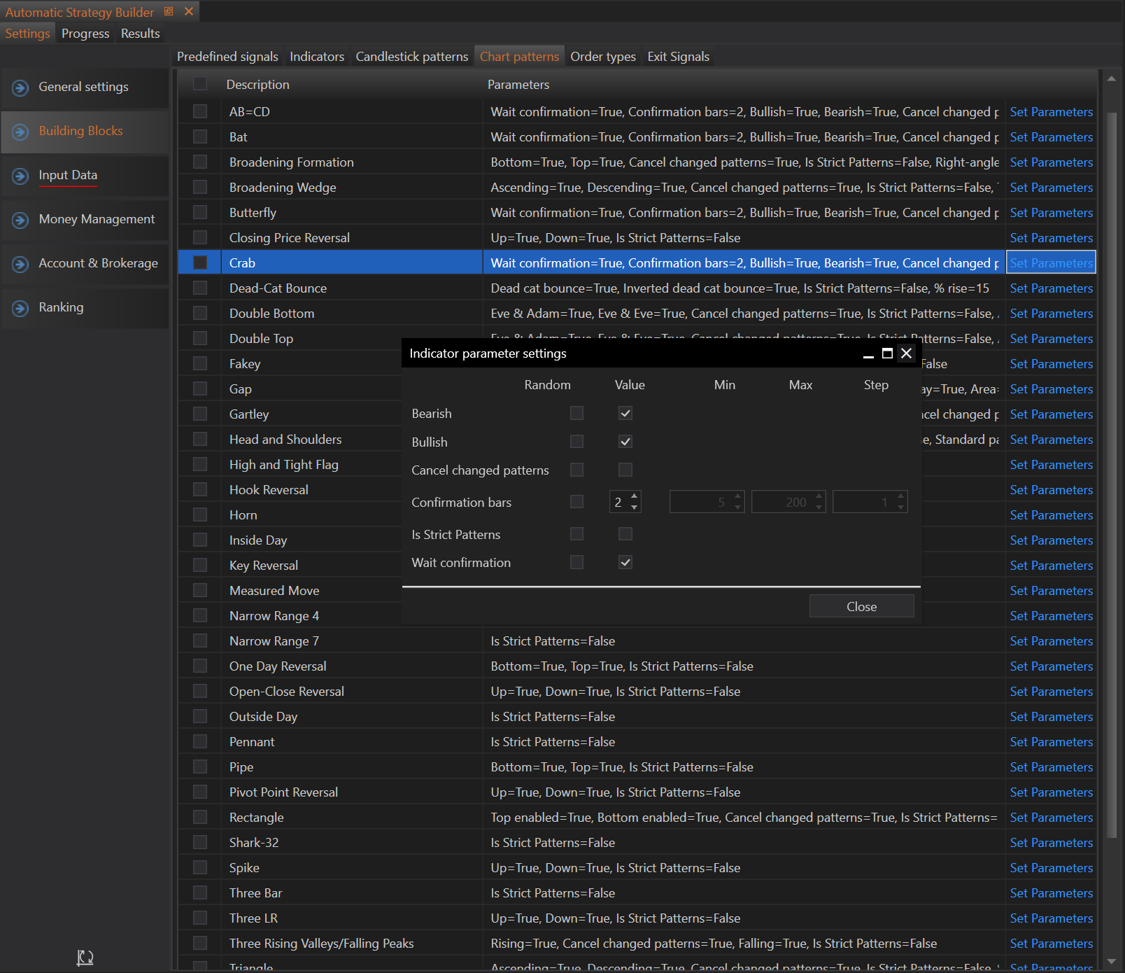The width and height of the screenshot is (1125, 973).
Task: Click the Confirmation bars value field
Action: (618, 502)
